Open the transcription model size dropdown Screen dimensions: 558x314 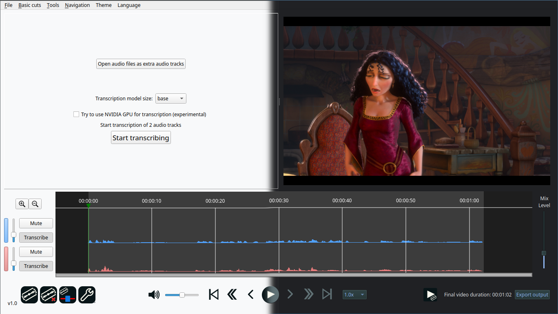171,99
